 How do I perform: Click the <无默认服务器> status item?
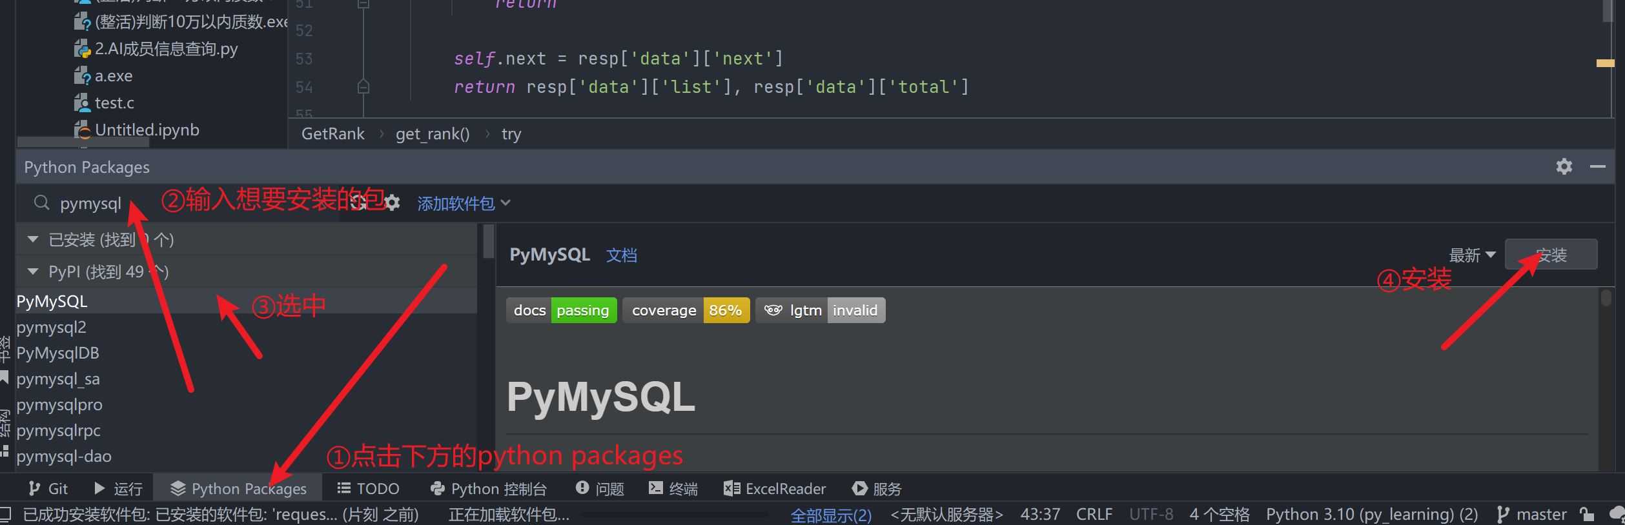(946, 514)
